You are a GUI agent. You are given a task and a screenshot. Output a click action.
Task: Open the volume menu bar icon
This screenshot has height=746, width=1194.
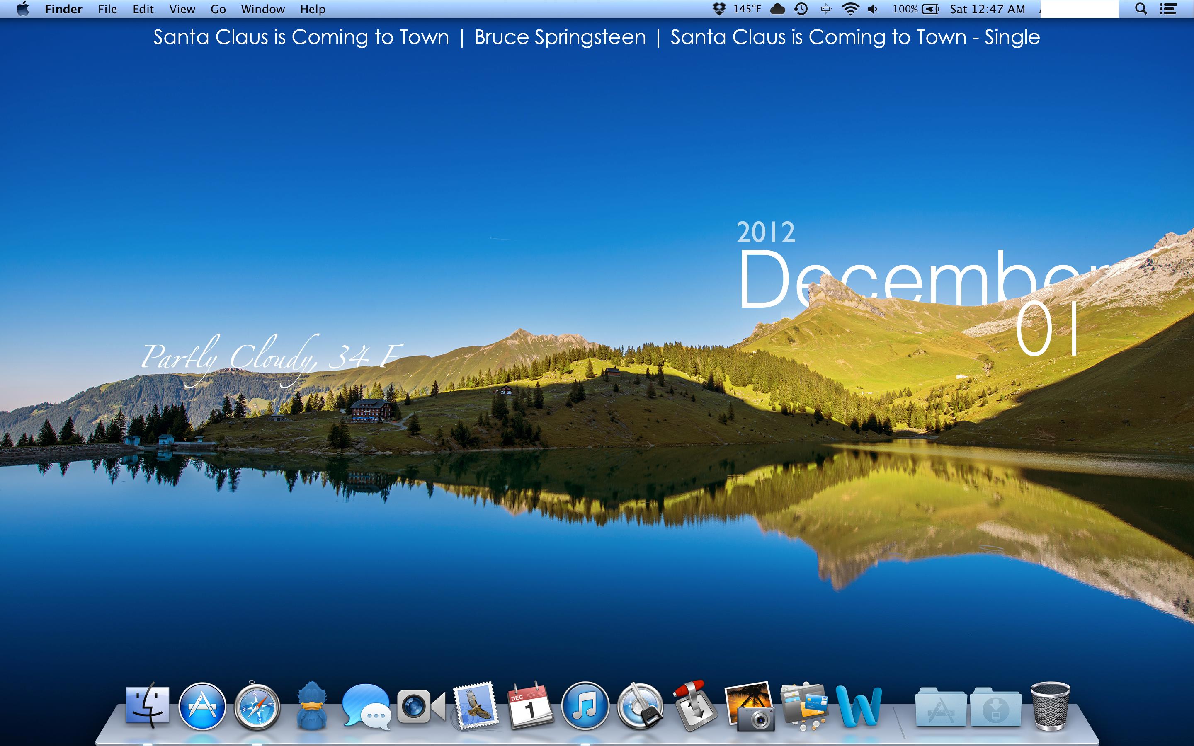(873, 9)
